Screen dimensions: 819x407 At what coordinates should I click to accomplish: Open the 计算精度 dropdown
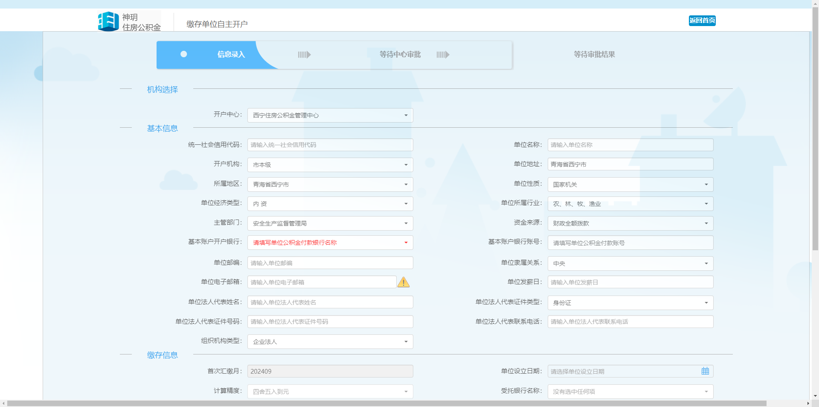point(330,392)
